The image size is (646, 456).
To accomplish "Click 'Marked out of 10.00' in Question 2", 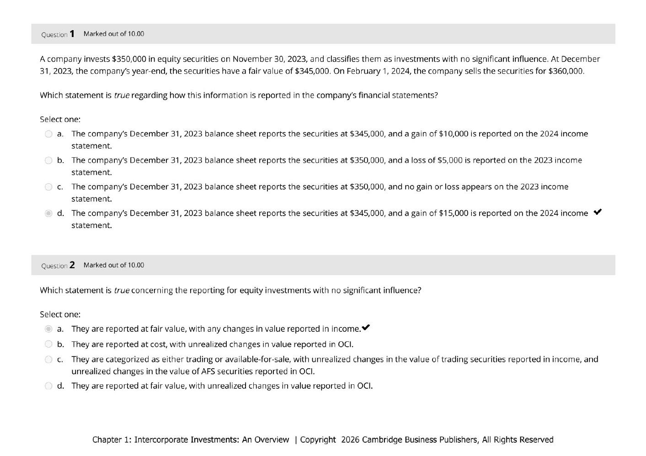I will (x=114, y=265).
